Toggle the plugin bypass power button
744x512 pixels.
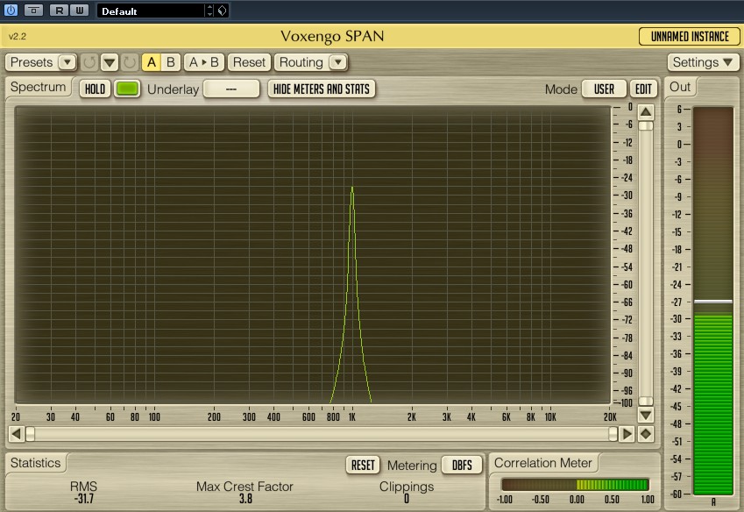point(11,11)
